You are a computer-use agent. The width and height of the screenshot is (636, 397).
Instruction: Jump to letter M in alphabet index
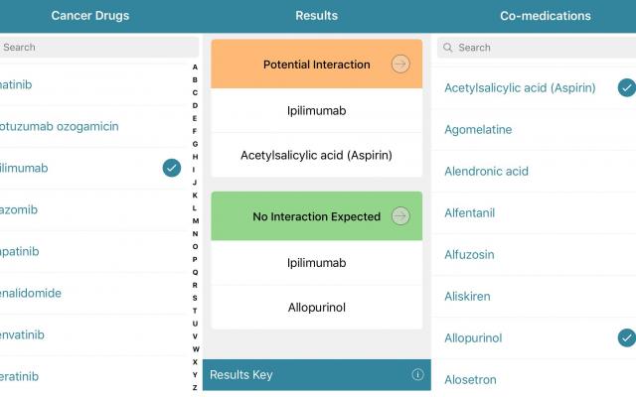click(x=195, y=220)
